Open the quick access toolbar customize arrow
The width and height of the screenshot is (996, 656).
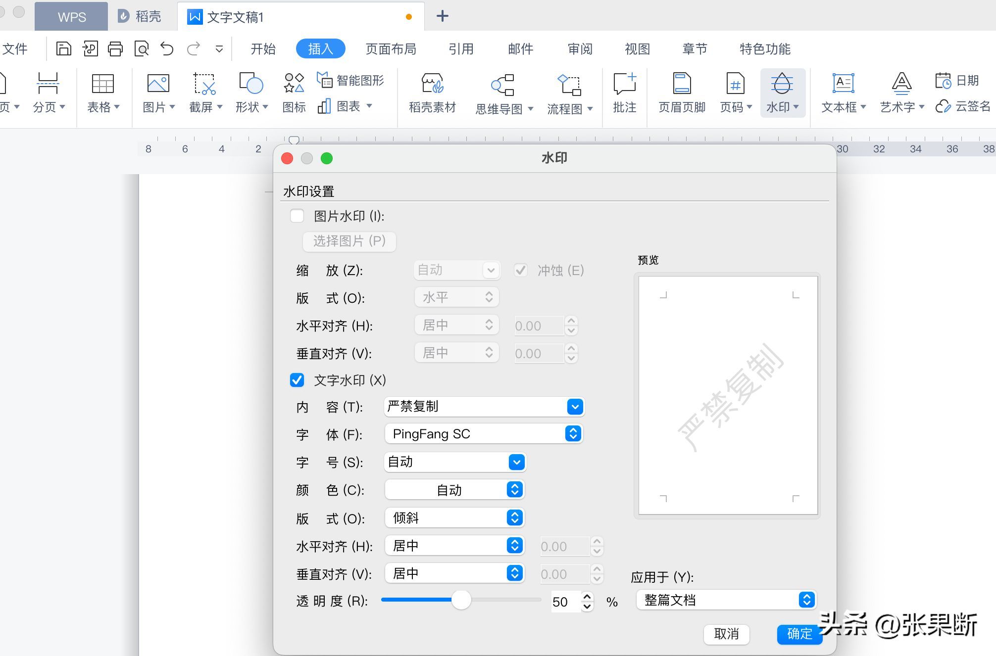click(x=219, y=49)
